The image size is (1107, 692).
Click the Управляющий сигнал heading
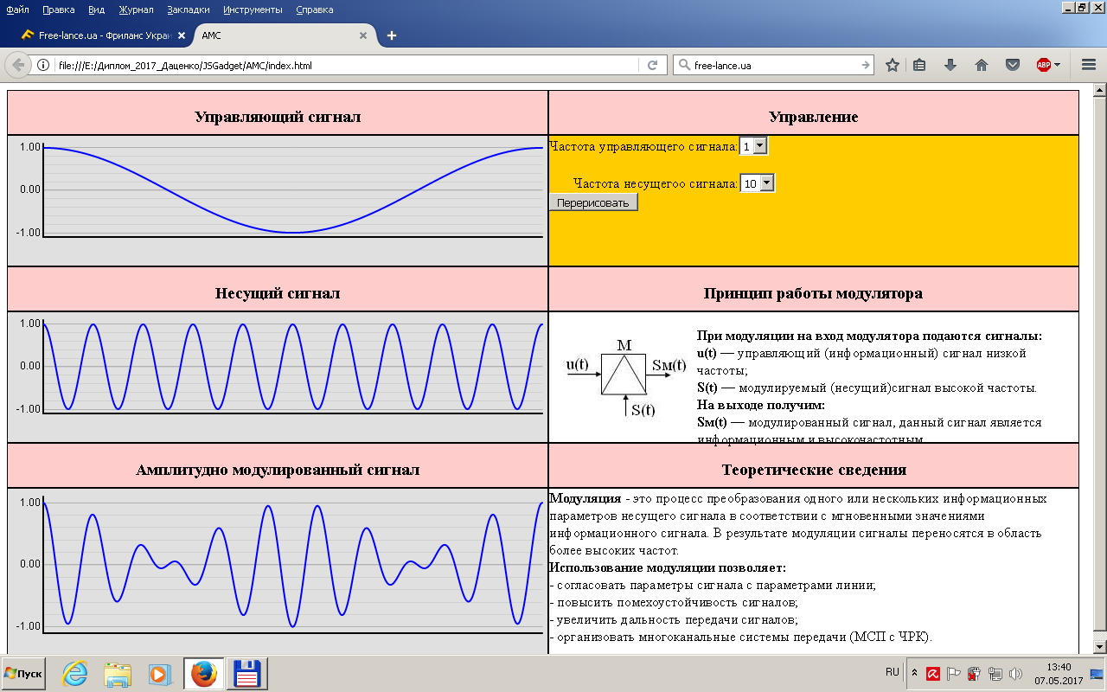point(278,117)
